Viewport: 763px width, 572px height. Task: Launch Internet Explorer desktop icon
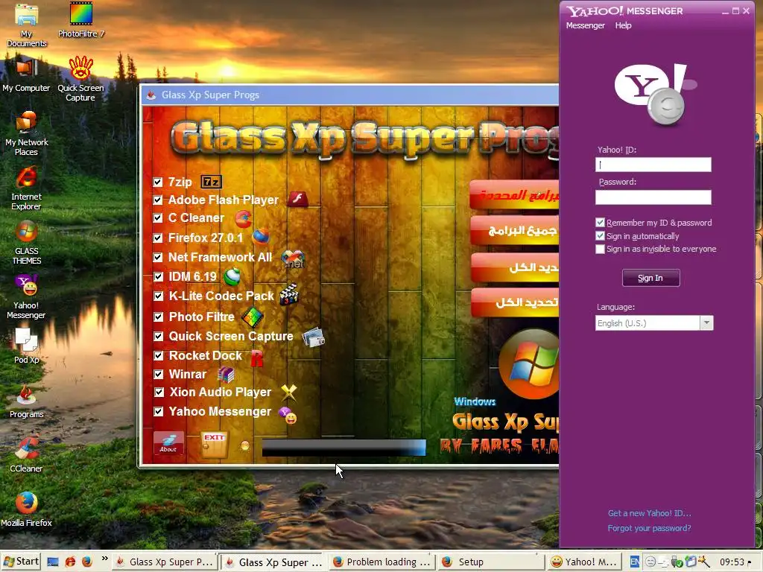(26, 188)
